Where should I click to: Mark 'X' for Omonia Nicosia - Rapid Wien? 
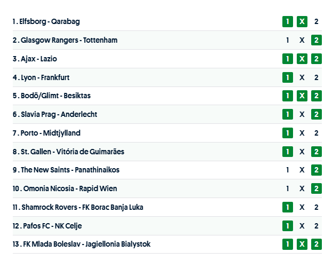tap(302, 188)
